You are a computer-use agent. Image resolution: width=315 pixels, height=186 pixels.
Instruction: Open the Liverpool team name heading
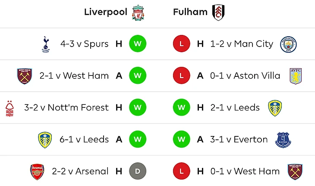click(x=106, y=12)
